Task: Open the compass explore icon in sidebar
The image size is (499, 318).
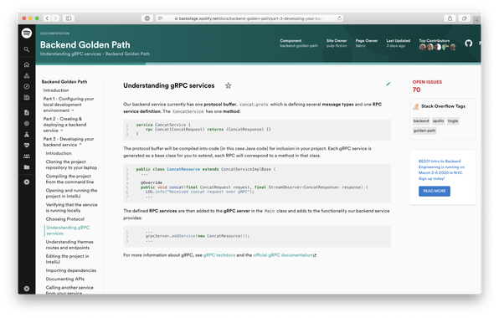Action: coord(27,86)
